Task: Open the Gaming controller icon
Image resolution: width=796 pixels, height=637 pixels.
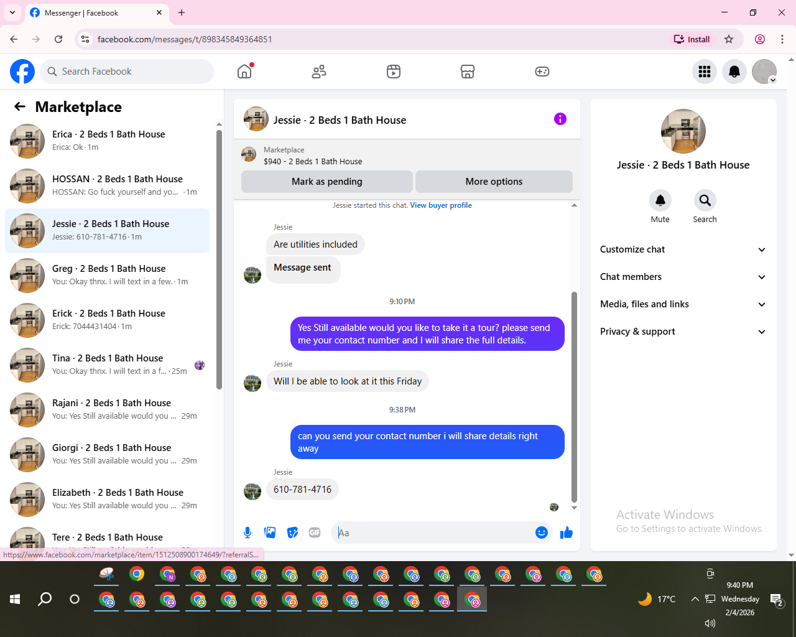Action: 542,72
